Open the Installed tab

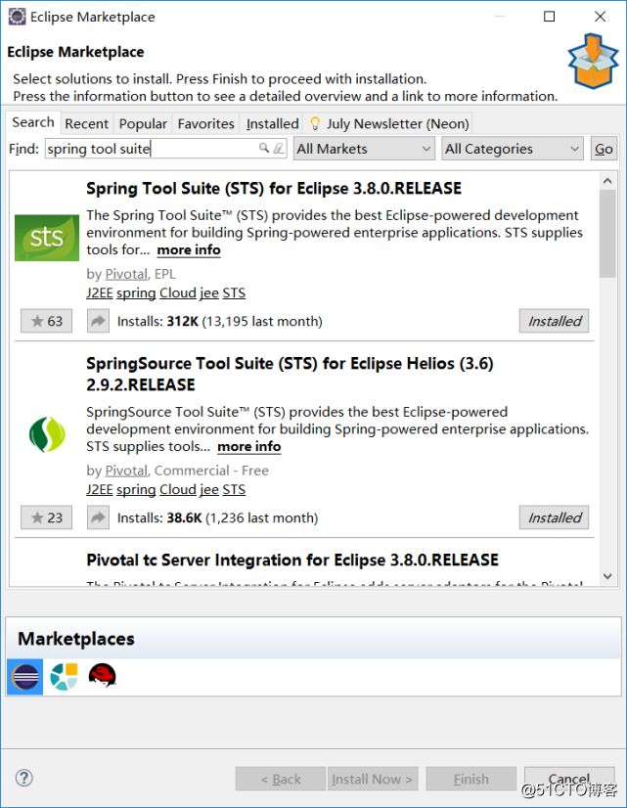click(272, 123)
